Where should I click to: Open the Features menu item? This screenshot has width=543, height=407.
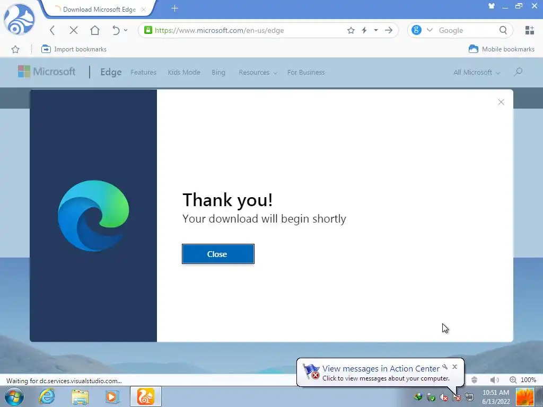143,72
